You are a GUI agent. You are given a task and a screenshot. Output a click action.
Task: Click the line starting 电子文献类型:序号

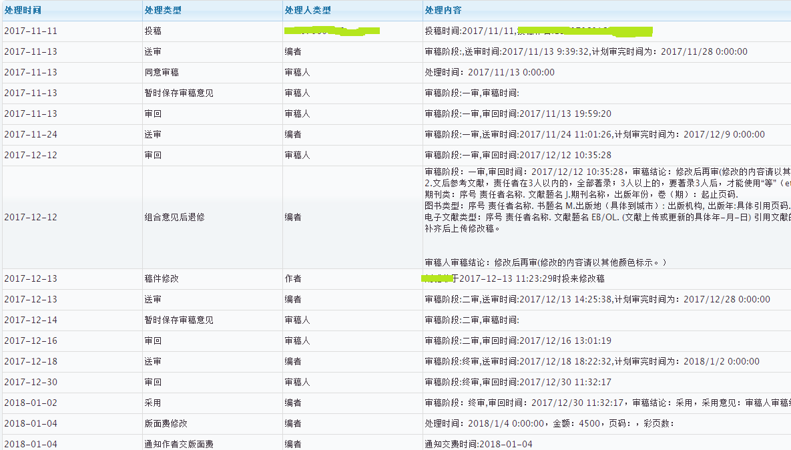[x=607, y=217]
